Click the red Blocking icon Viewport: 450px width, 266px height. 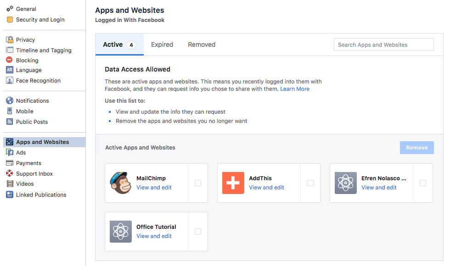pos(10,60)
